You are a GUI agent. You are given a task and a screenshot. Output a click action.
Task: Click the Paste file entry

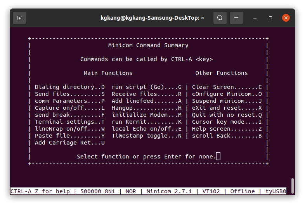69,136
